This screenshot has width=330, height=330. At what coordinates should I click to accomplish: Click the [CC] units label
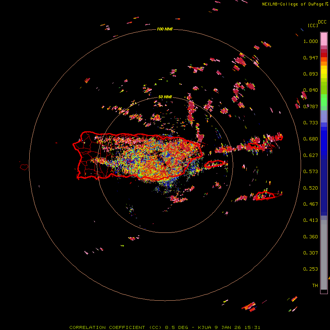click(x=313, y=25)
